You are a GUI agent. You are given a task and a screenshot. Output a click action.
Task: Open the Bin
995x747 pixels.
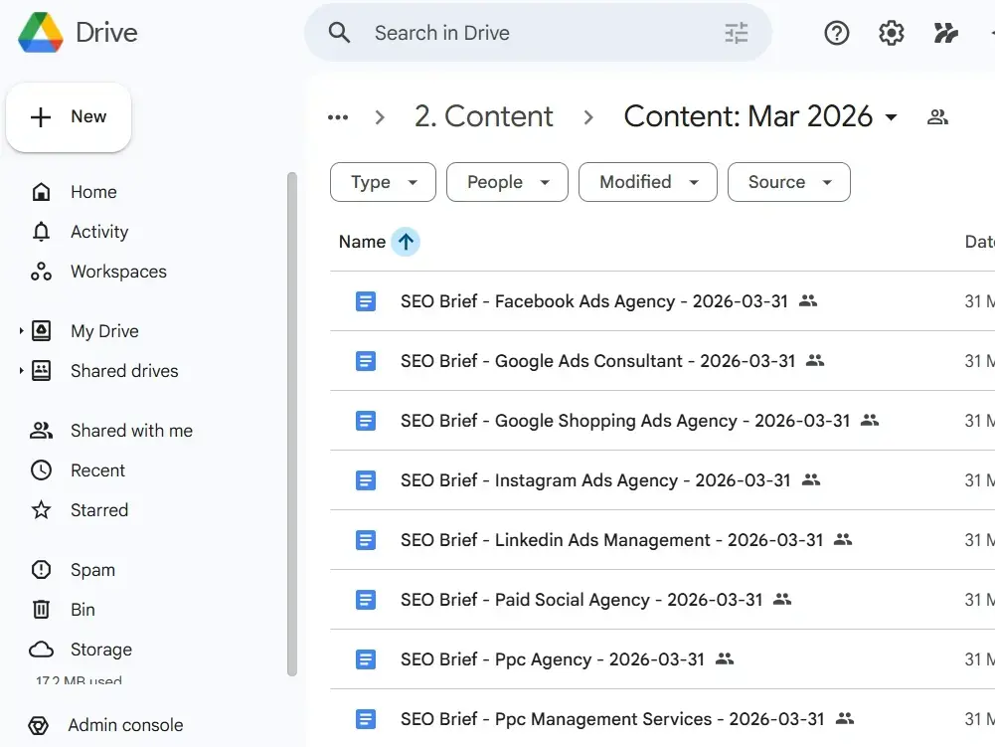coord(83,609)
